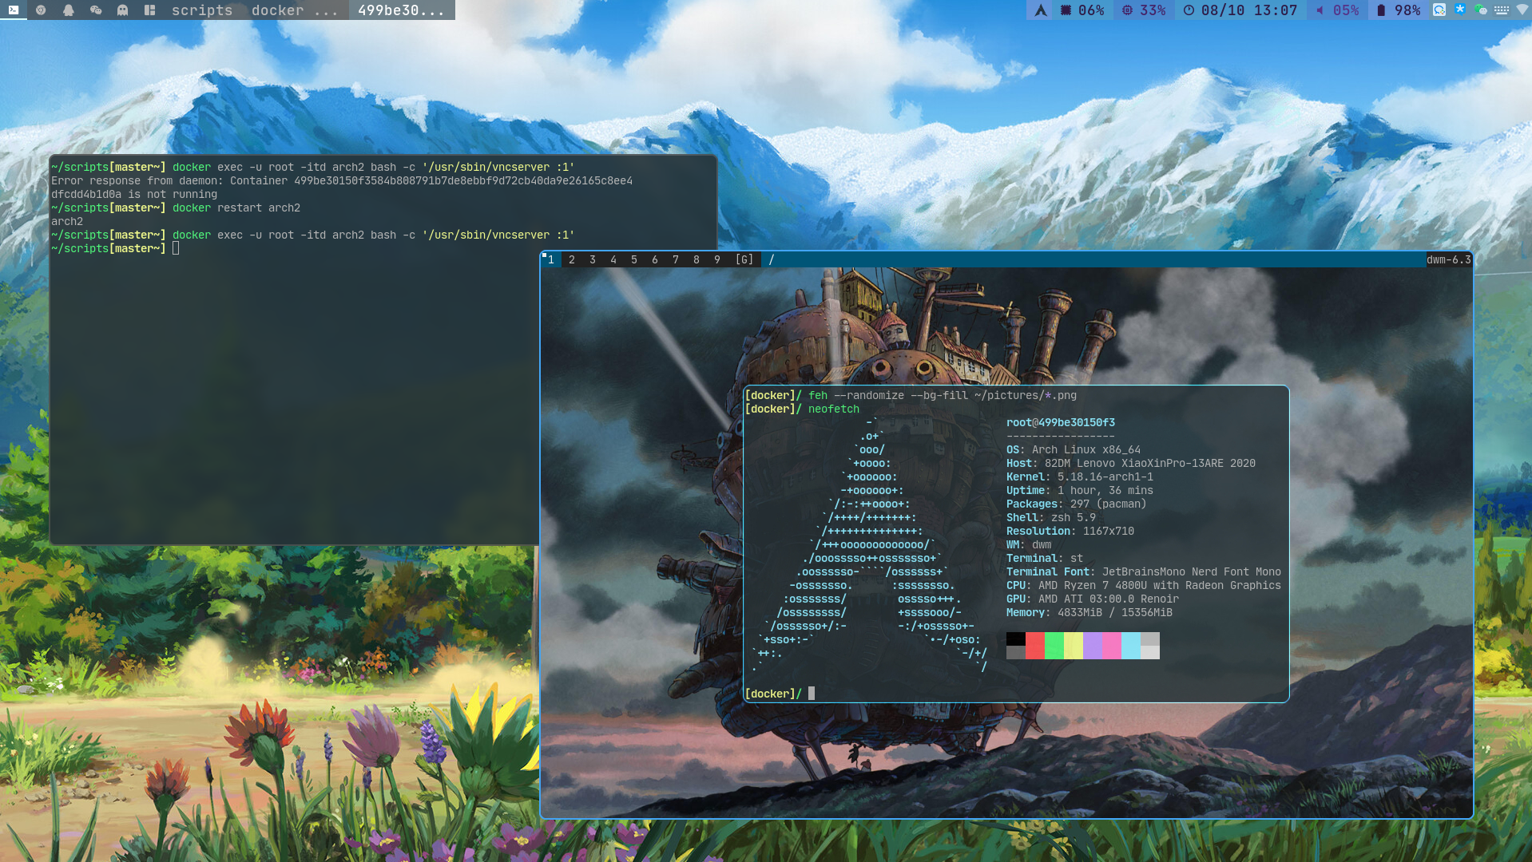Click the ghost tag icon
This screenshot has height=862, width=1532.
click(x=122, y=10)
